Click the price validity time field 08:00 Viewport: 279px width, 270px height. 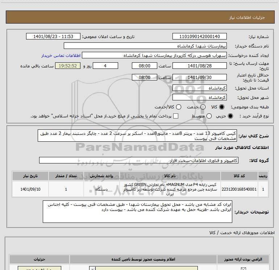pos(145,78)
